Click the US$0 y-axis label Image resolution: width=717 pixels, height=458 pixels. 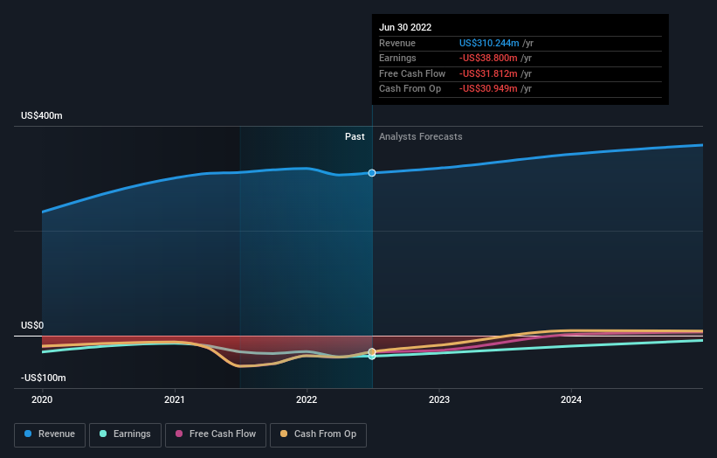[x=32, y=325]
